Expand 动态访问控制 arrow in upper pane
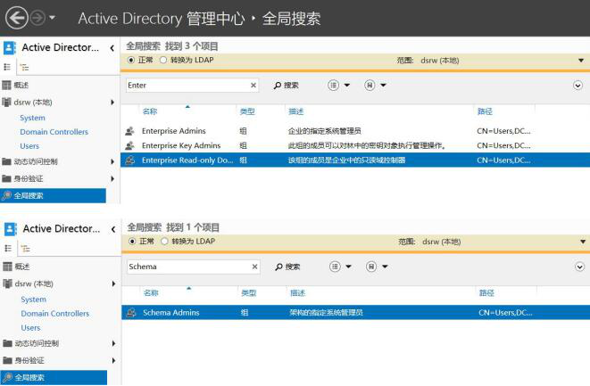 (112, 161)
